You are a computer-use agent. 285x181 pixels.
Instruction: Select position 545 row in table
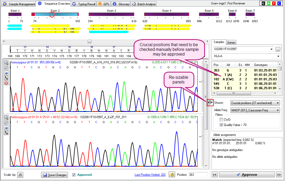pyautogui.click(x=245, y=84)
